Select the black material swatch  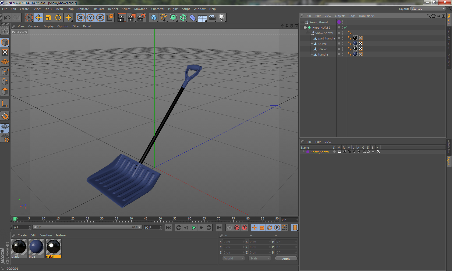(x=19, y=248)
